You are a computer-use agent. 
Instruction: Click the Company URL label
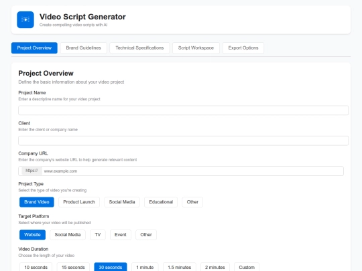pyautogui.click(x=33, y=153)
